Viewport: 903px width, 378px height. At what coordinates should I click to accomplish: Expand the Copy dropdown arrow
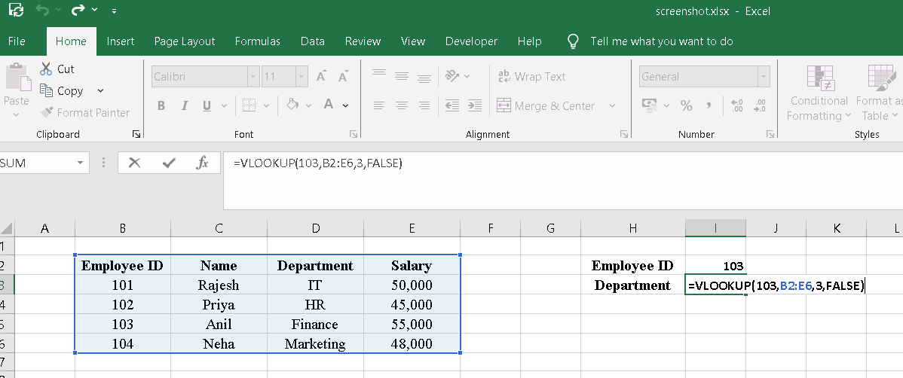point(100,91)
